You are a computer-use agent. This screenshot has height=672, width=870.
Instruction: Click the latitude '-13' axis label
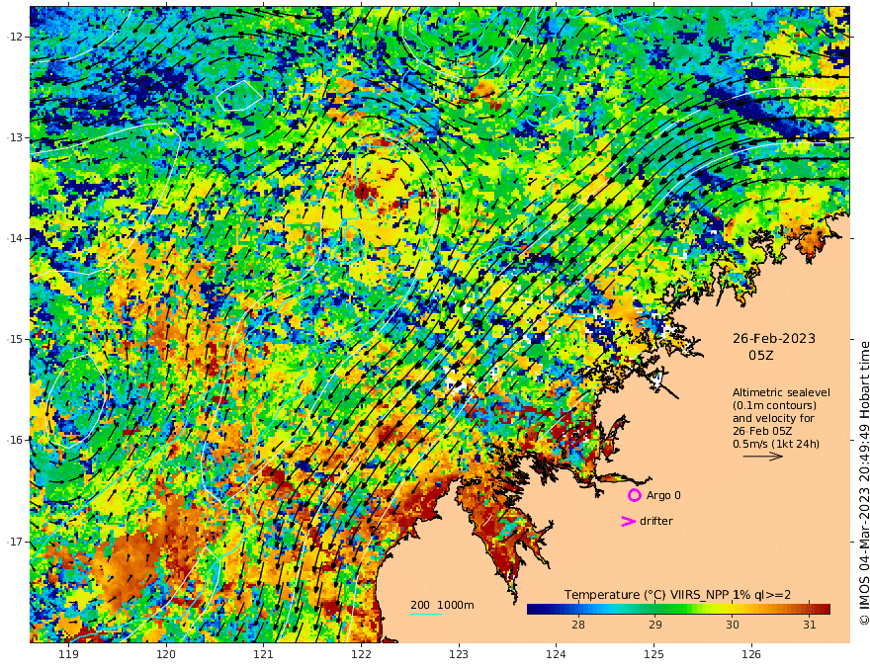point(15,137)
